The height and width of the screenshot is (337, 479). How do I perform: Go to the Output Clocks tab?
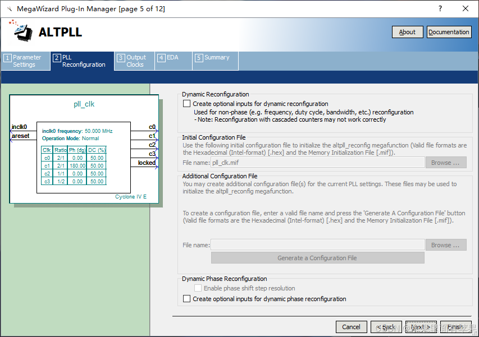click(x=135, y=61)
